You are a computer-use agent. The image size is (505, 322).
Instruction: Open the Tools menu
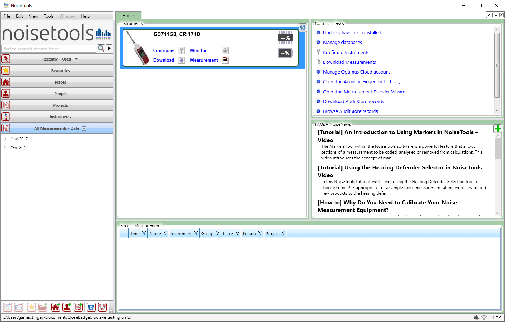click(x=49, y=16)
